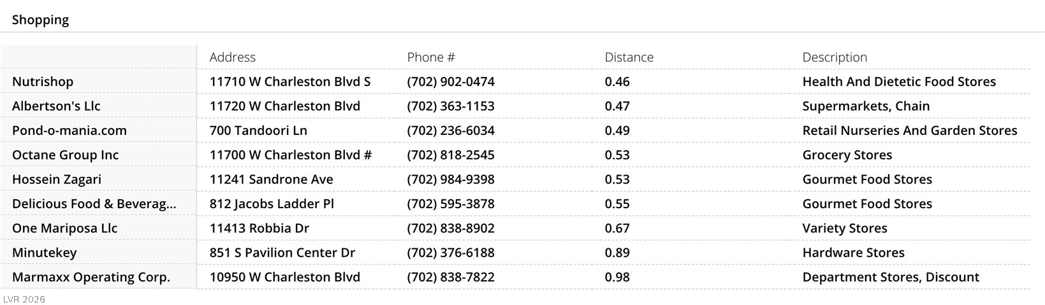Screen dimensions: 1045x305
Task: Select address 851 S Pavilion Center Dr
Action: click(x=282, y=253)
